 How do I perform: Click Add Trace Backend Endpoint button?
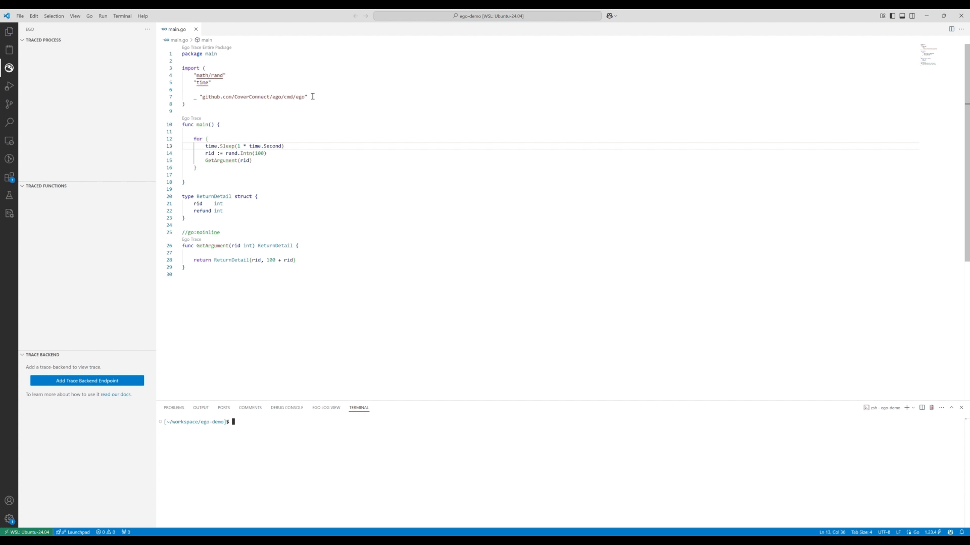click(87, 380)
